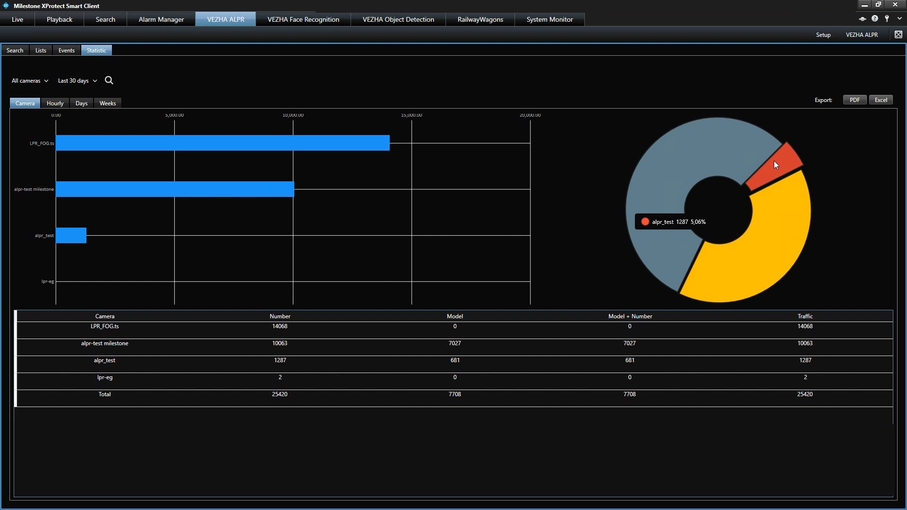Select the Camera chart view tab

click(x=25, y=103)
